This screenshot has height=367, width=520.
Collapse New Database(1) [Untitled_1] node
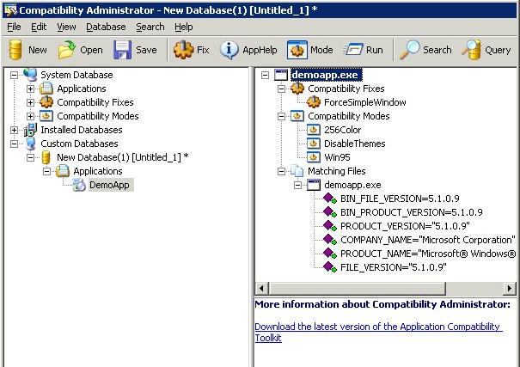(x=30, y=157)
